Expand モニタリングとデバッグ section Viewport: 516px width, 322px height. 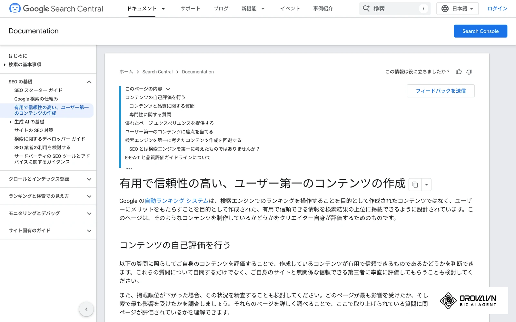point(89,213)
